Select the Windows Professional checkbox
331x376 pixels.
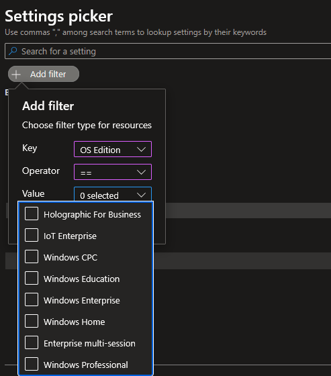(x=32, y=364)
